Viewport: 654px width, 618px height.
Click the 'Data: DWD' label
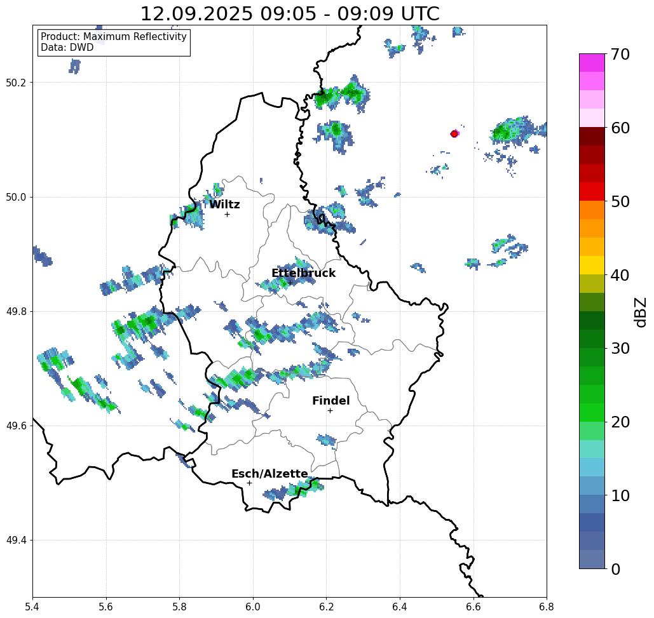tap(67, 48)
